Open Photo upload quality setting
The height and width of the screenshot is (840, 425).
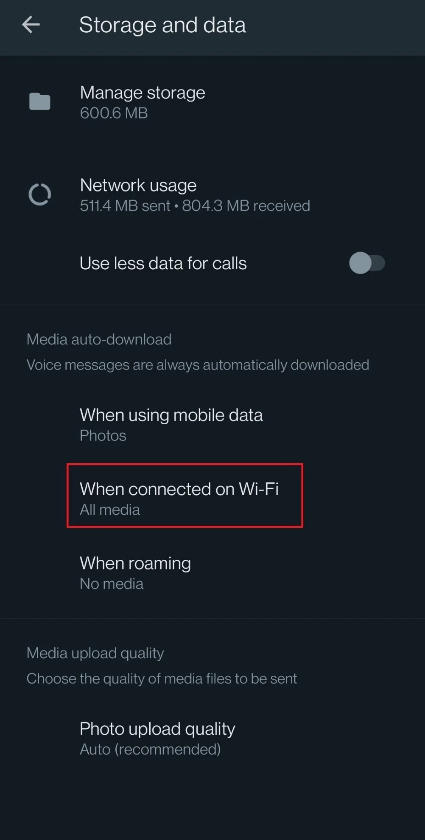coord(212,739)
